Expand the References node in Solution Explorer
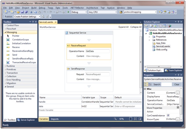The height and width of the screenshot is (129, 186). (149, 40)
